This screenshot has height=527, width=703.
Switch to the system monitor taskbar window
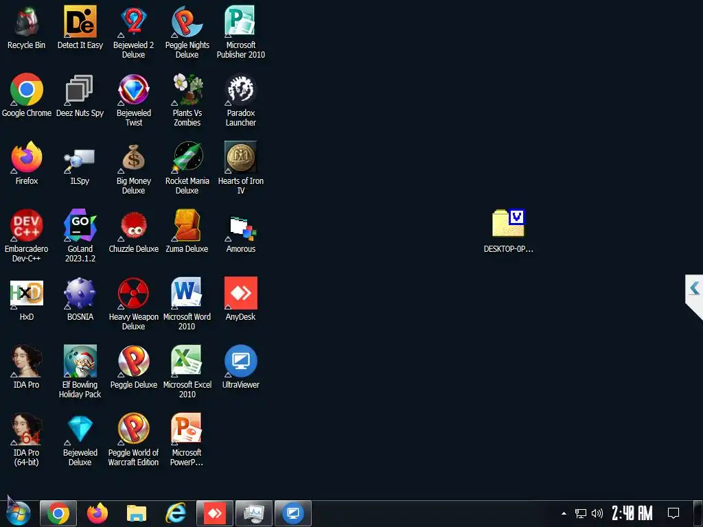254,513
